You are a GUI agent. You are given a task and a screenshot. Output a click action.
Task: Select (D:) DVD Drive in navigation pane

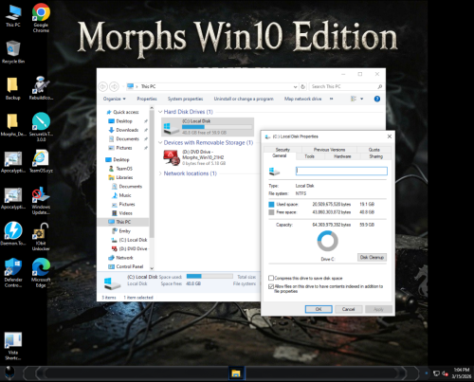click(133, 248)
